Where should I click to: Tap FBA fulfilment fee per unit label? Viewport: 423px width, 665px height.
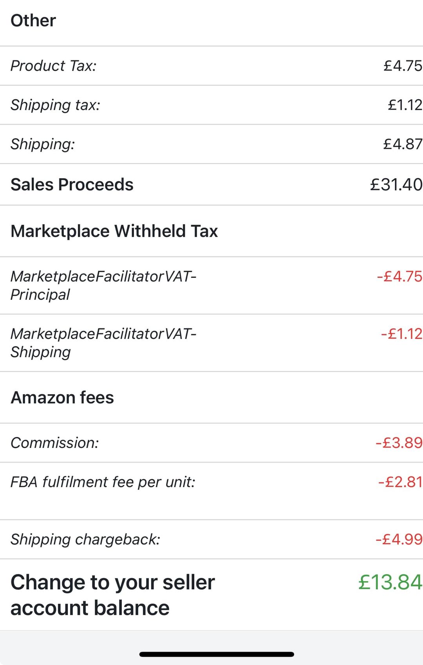pyautogui.click(x=103, y=482)
